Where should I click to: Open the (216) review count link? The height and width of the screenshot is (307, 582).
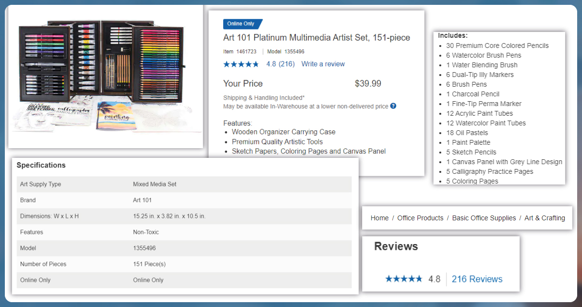tap(287, 64)
